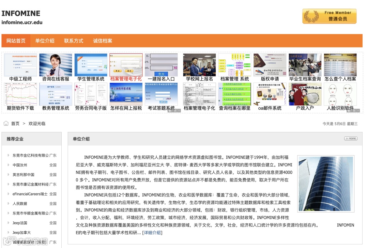Open the 联系方式 nav tab
Image resolution: width=368 pixels, height=248 pixels.
[x=74, y=41]
